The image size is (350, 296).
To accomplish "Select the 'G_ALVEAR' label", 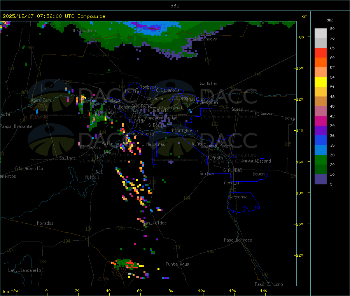I will pos(233,170).
